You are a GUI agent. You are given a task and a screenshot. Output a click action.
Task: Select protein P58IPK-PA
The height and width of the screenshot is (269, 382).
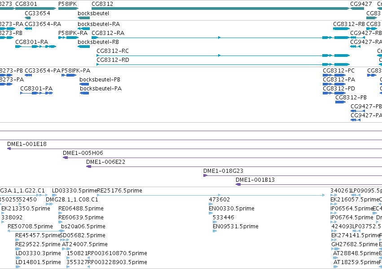[76, 71]
